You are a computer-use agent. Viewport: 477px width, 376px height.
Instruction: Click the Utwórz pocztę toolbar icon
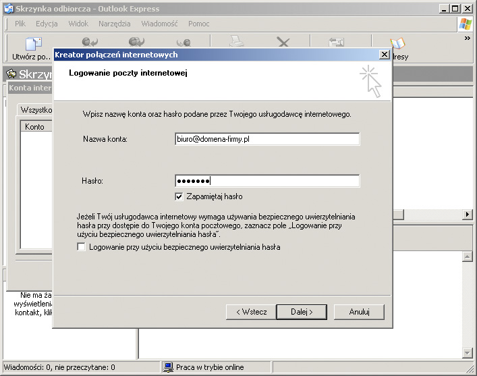(34, 43)
